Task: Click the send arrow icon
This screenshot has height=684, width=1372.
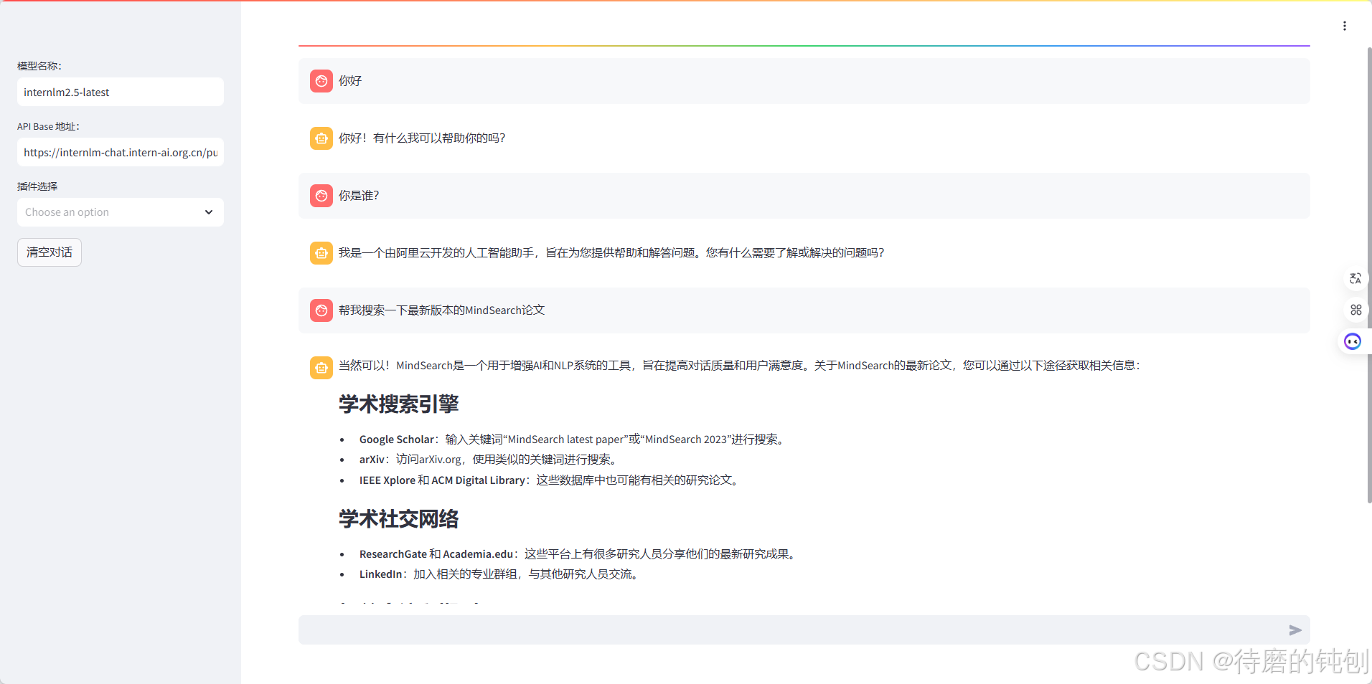Action: click(x=1295, y=630)
